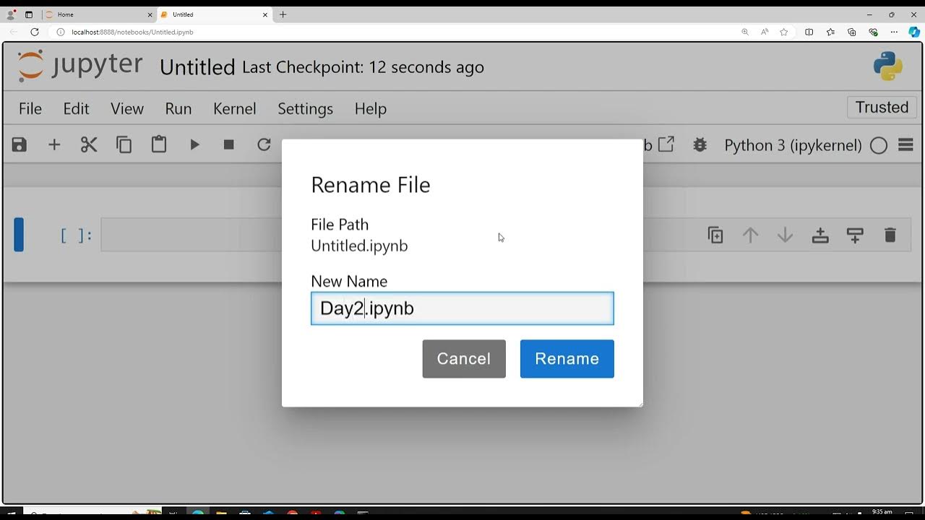
Task: Insert a cell with the plus icon
Action: (x=54, y=145)
